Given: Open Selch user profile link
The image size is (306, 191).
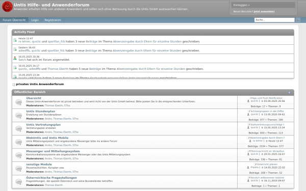Looking at the screenshot, I should (22, 60).
